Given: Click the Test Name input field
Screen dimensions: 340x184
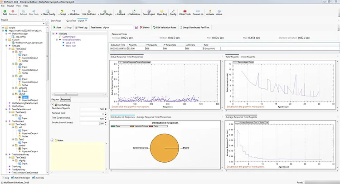Looking at the screenshot, I should (x=118, y=28).
